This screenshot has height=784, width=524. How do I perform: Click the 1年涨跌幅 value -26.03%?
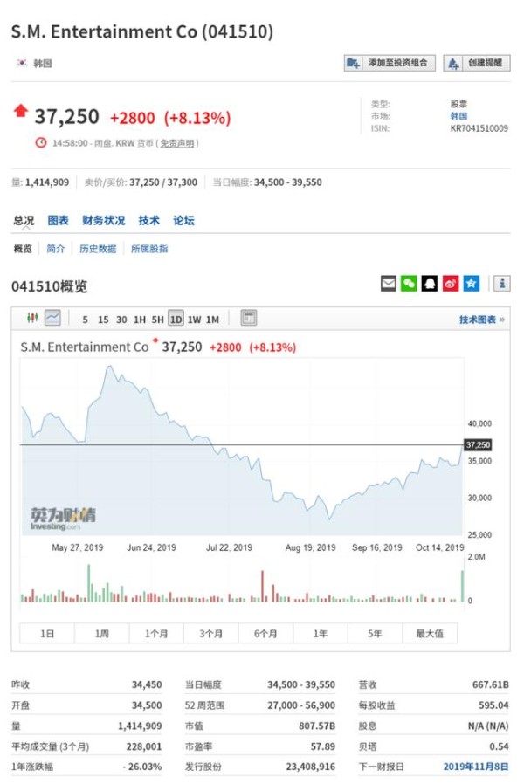[x=142, y=766]
